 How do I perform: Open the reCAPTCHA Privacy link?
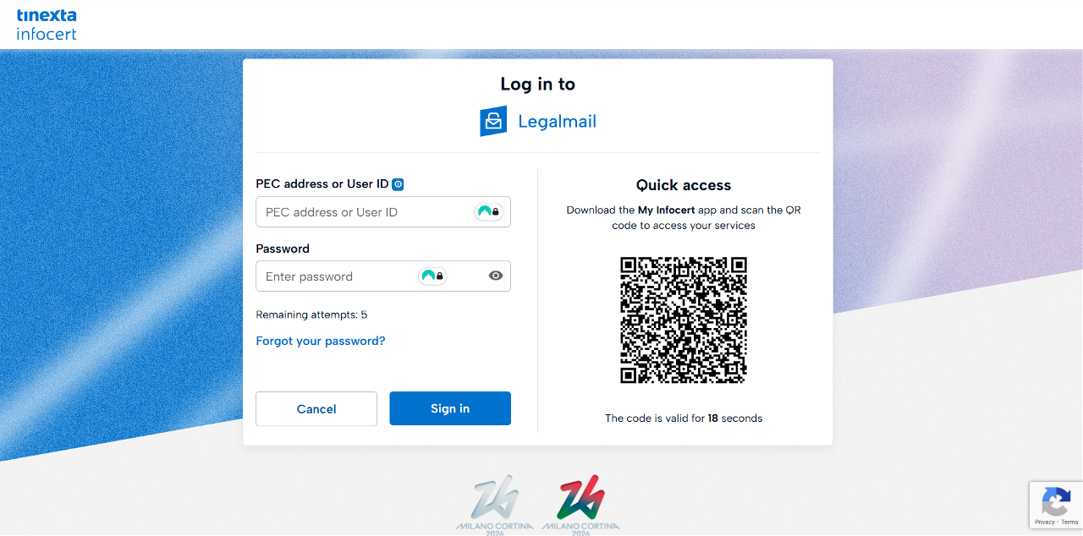coord(1045,522)
